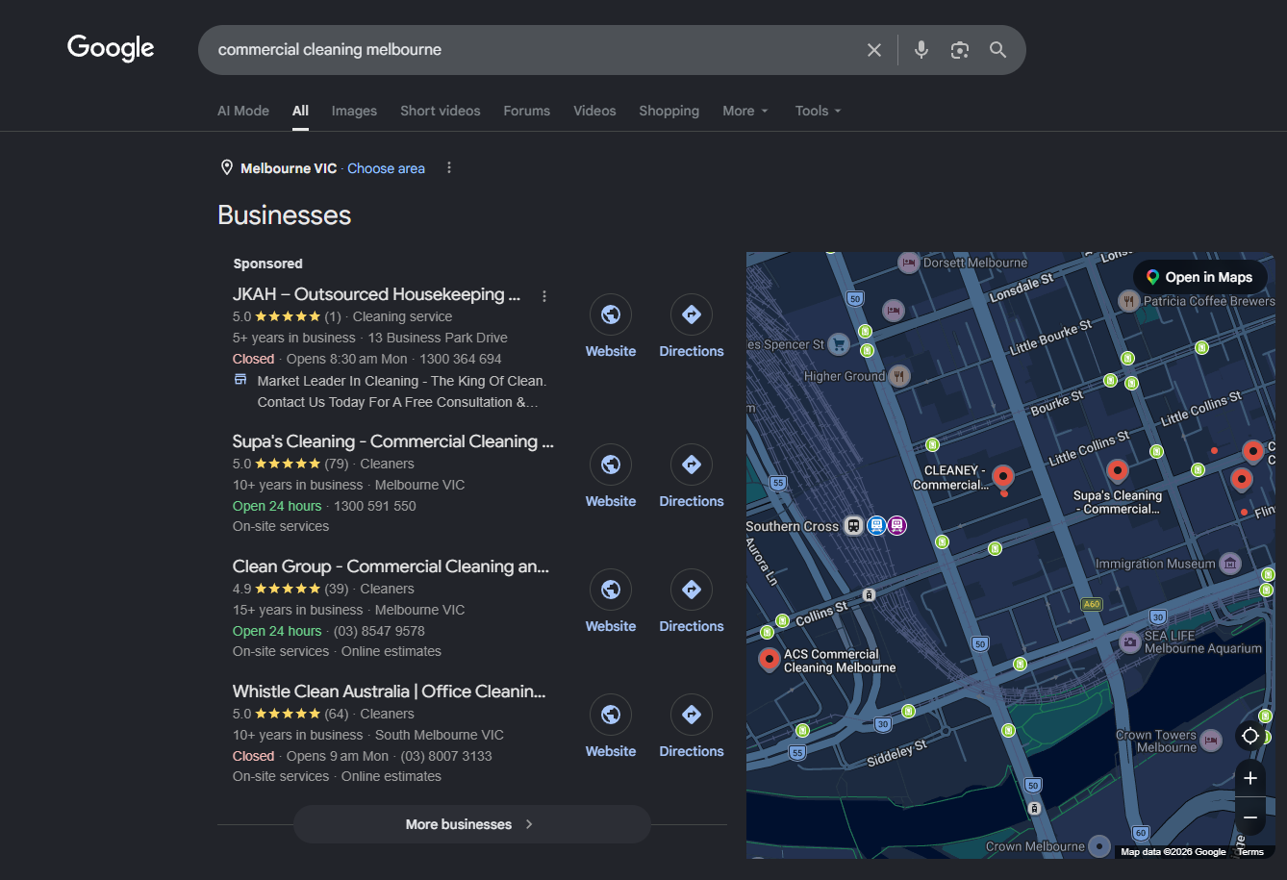1287x880 pixels.
Task: Click the (03) 8007 3133 phone number
Action: coord(446,756)
